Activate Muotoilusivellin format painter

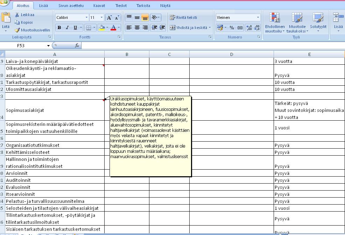pyautogui.click(x=32, y=30)
